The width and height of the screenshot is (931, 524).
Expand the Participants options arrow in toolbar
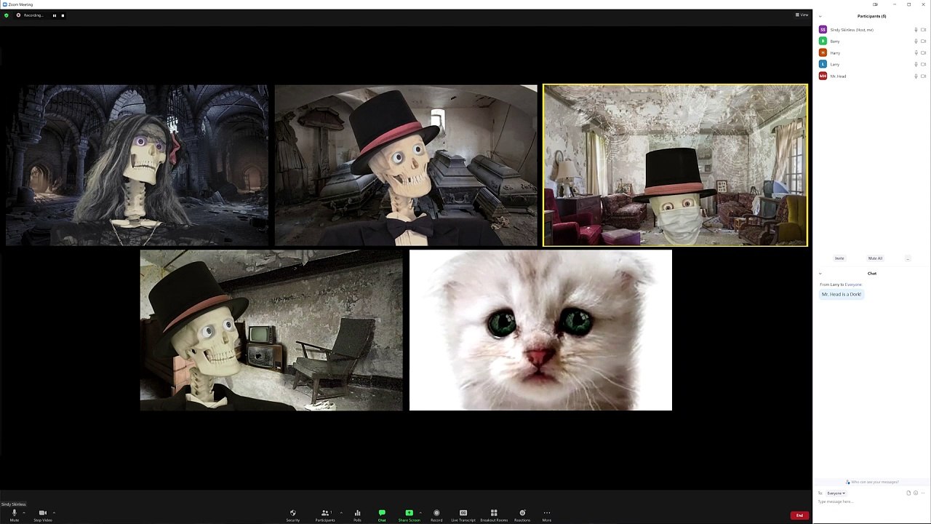click(x=340, y=512)
